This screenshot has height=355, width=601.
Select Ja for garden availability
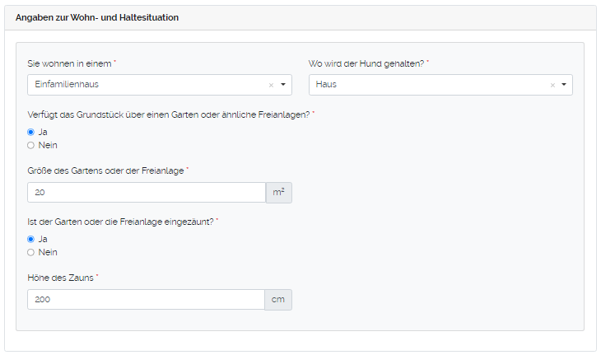31,132
